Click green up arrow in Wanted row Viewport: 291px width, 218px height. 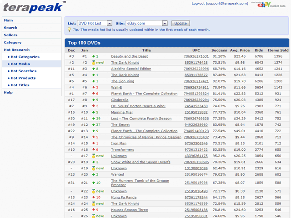tap(94, 174)
